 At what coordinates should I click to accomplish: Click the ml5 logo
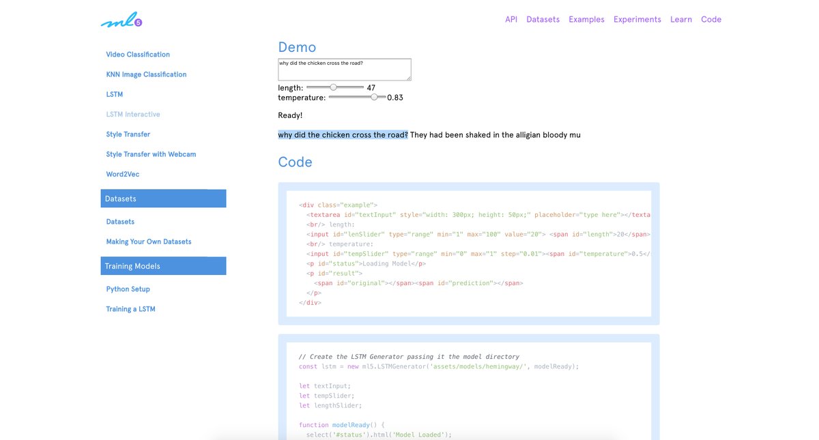tap(121, 20)
